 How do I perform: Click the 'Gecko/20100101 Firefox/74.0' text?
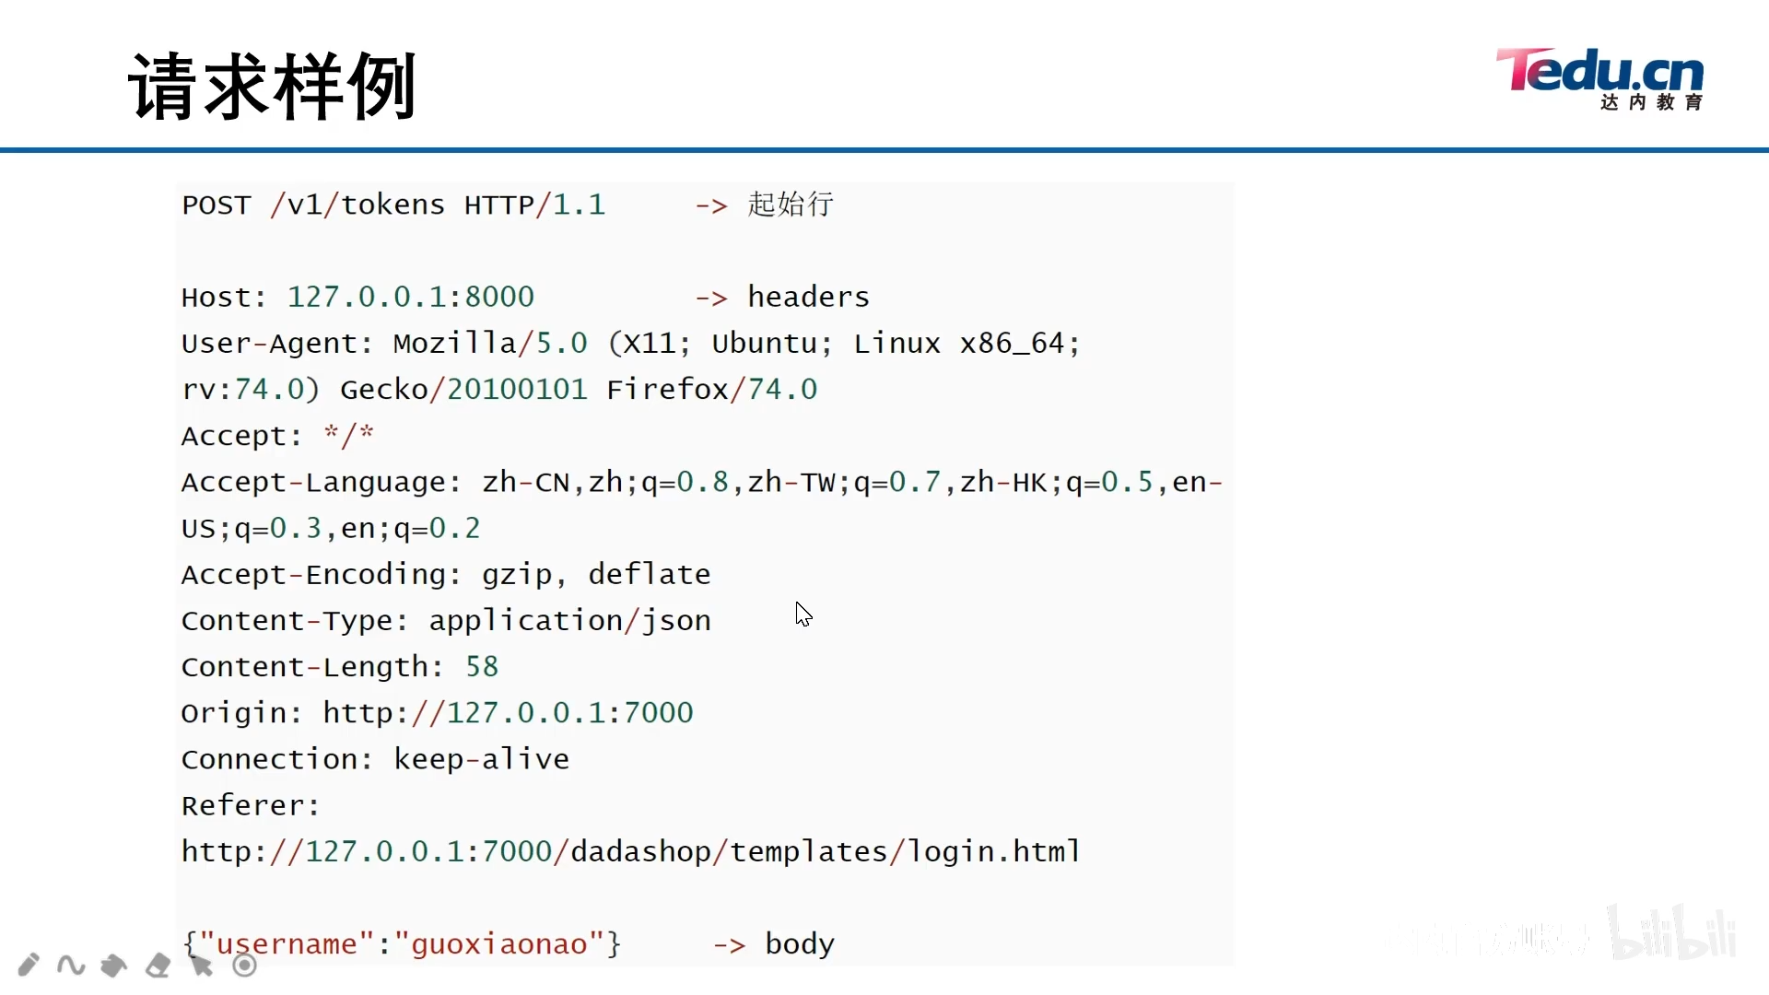click(579, 389)
